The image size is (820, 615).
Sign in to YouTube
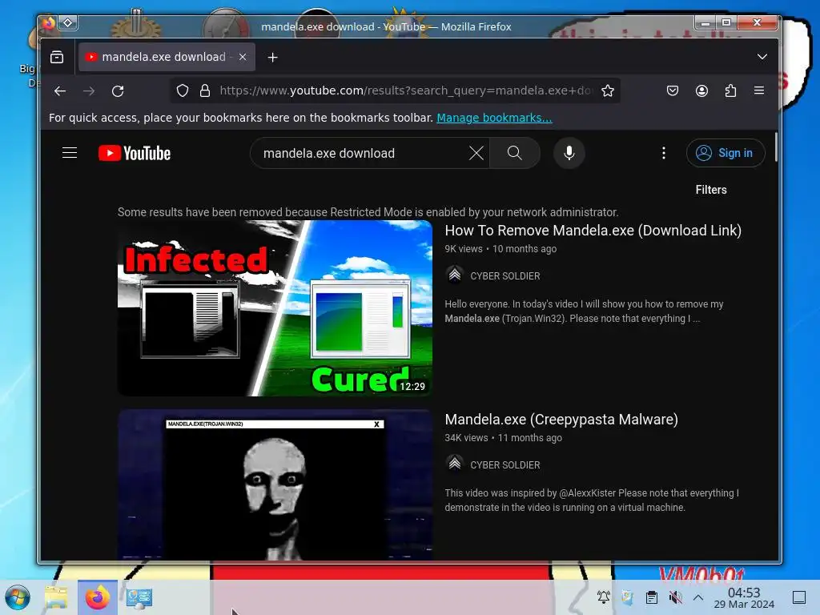click(x=726, y=153)
